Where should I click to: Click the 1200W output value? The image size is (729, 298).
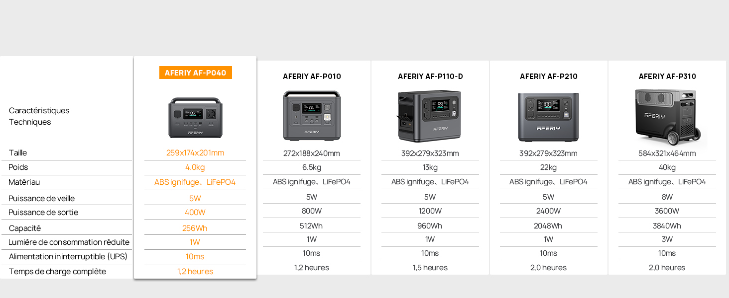click(430, 211)
